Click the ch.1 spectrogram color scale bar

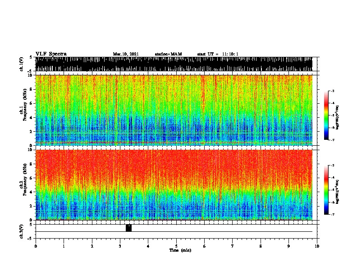point(326,115)
